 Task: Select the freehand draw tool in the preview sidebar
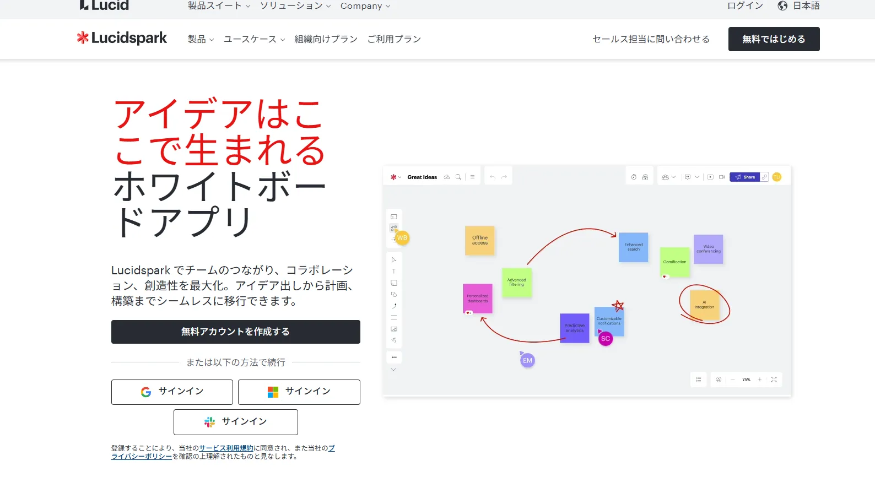[x=394, y=340]
